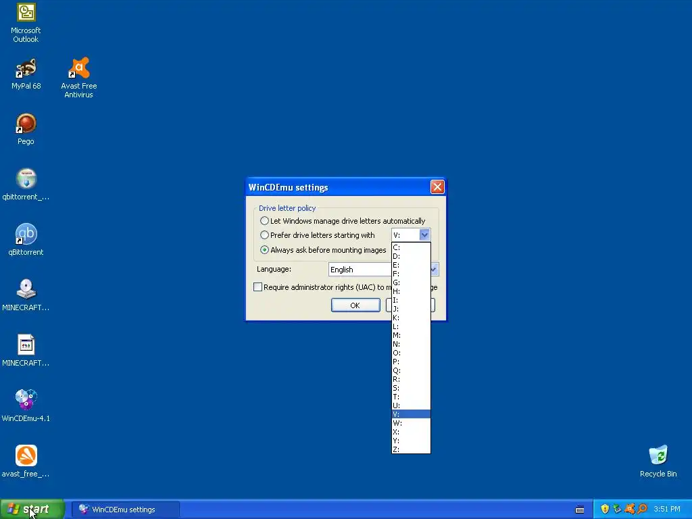The height and width of the screenshot is (519, 692).
Task: Click the on-screen keyboard tray icon
Action: tap(580, 510)
